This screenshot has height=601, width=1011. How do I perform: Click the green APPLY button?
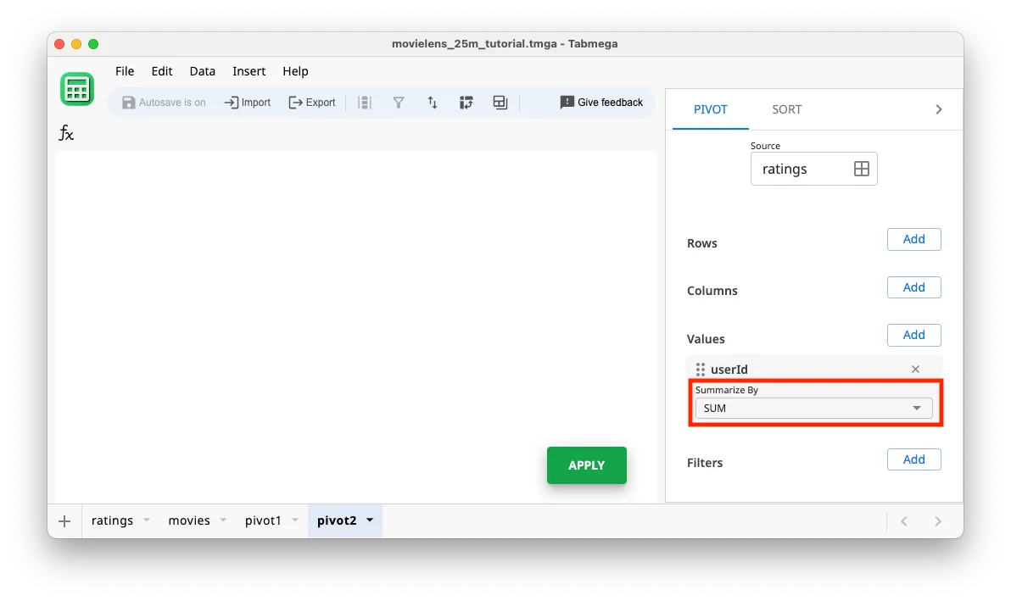pyautogui.click(x=586, y=465)
